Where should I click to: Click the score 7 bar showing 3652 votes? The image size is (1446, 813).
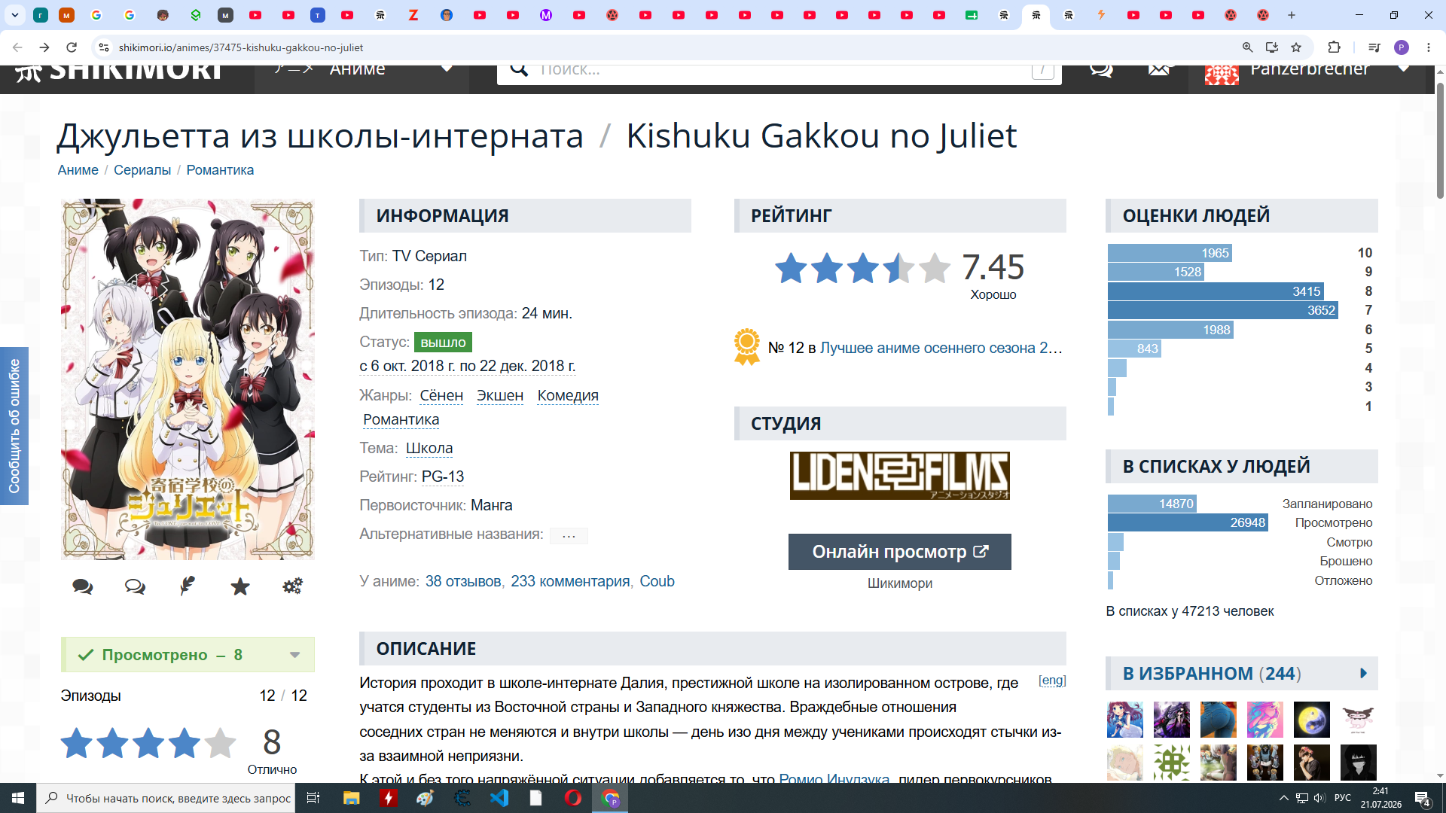[x=1223, y=310]
